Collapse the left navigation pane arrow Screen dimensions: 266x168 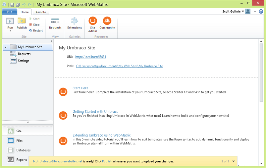pyautogui.click(x=51, y=41)
